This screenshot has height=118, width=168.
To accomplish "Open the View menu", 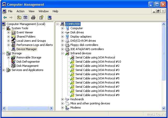I will (31, 11).
